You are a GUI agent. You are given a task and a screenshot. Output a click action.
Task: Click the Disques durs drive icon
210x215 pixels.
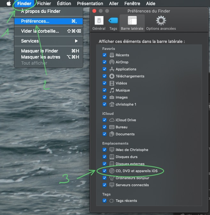(112, 157)
